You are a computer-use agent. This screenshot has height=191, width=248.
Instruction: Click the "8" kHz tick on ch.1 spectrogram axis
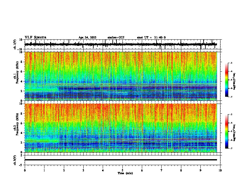(x=22, y=62)
